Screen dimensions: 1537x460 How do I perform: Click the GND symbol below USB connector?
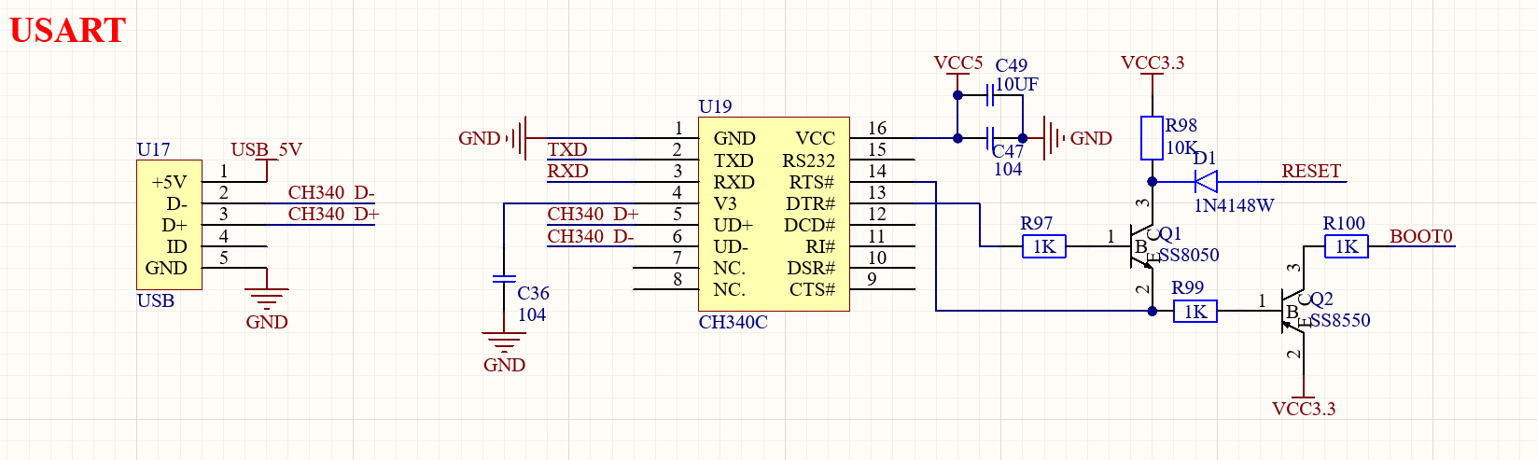[x=267, y=300]
